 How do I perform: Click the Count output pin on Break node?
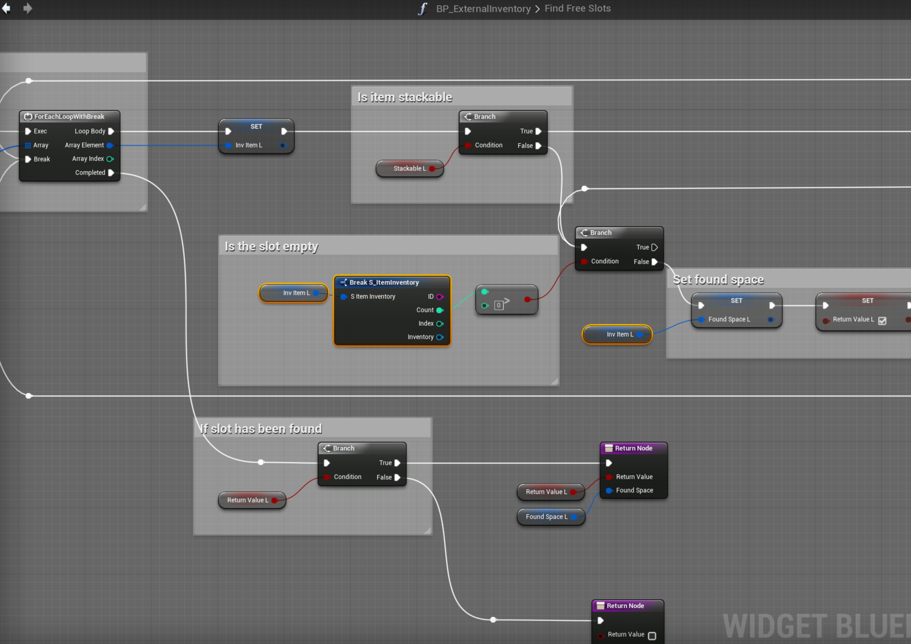tap(440, 310)
